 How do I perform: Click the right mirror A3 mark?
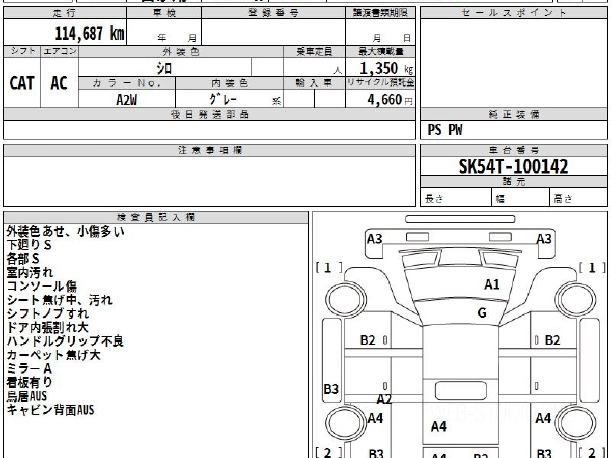[544, 238]
